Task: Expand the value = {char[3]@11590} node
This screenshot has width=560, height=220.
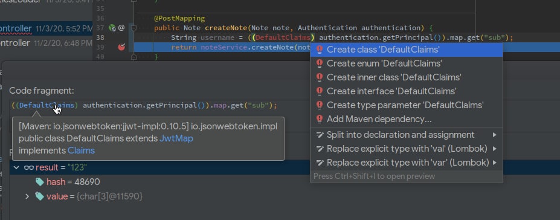Action: tap(27, 196)
